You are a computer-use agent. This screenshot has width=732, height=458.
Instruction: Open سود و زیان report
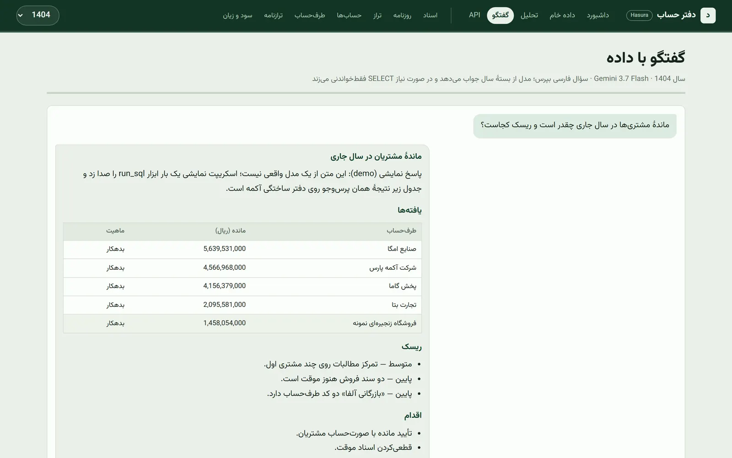click(237, 15)
